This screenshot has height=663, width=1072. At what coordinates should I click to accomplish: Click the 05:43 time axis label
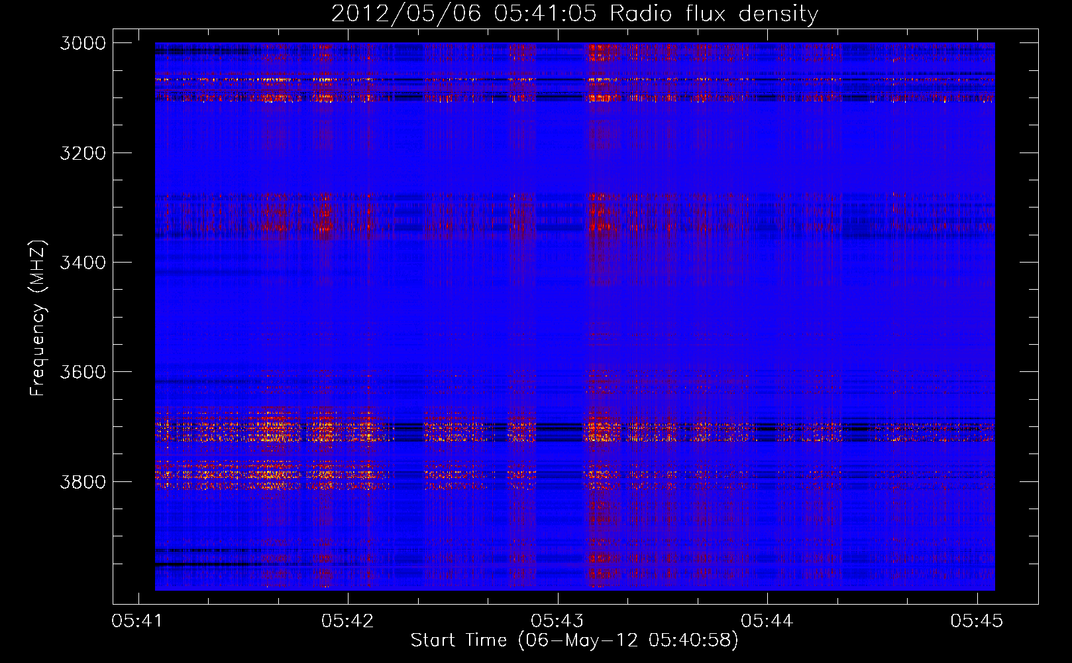557,621
